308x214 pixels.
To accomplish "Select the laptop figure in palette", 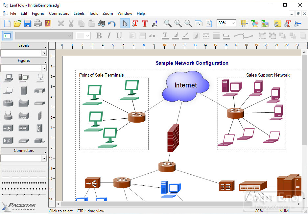I will point(8,91).
